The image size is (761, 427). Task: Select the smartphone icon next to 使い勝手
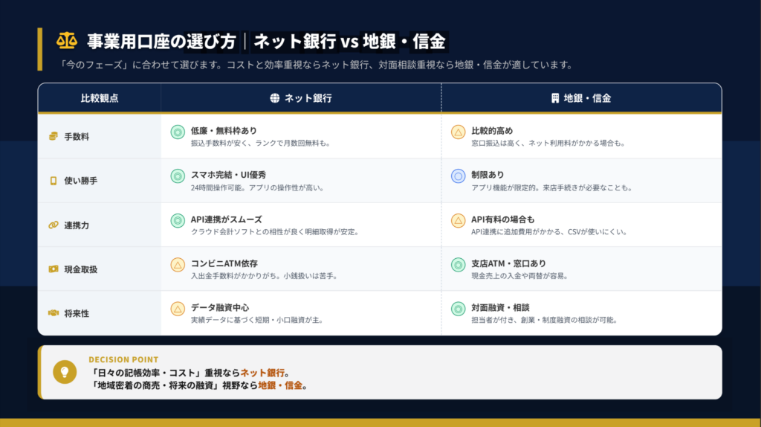click(54, 180)
